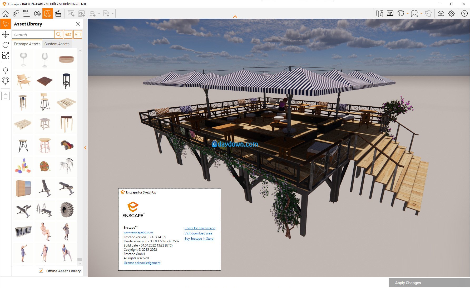Select the wooden bowl asset thumbnail
Viewport: 470px width, 288px height.
[x=66, y=59]
